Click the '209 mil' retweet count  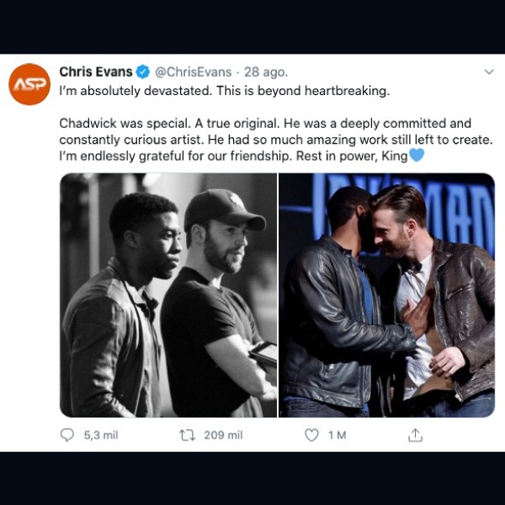tap(223, 435)
